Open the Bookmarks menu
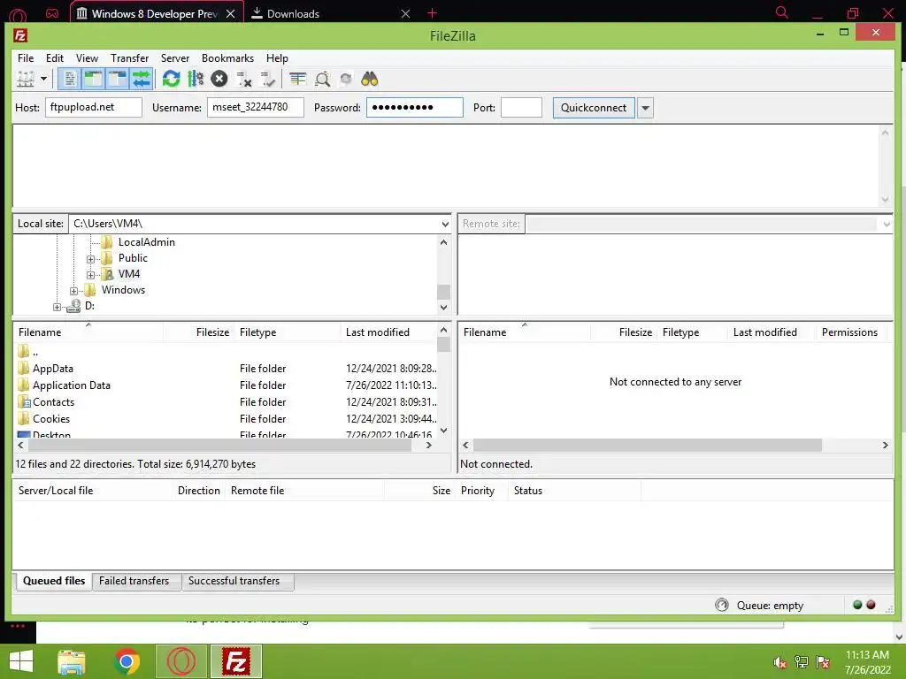Screen dimensions: 906x679 coord(227,58)
